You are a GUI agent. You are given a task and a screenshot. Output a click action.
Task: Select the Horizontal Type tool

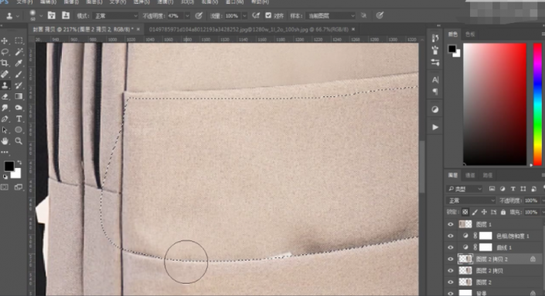19,119
